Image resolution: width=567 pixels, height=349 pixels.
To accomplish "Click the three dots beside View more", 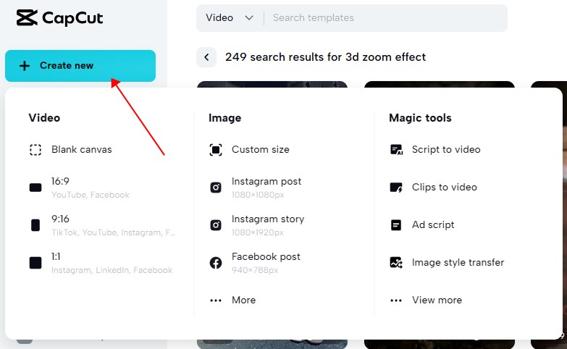I will 396,300.
